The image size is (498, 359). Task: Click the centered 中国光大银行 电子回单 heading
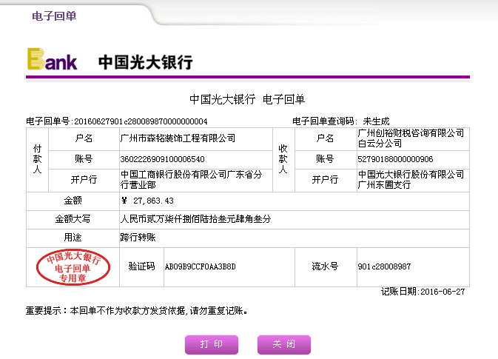pyautogui.click(x=247, y=99)
